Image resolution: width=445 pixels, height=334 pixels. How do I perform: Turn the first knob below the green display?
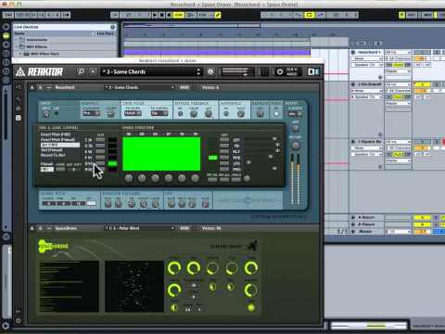pos(129,178)
